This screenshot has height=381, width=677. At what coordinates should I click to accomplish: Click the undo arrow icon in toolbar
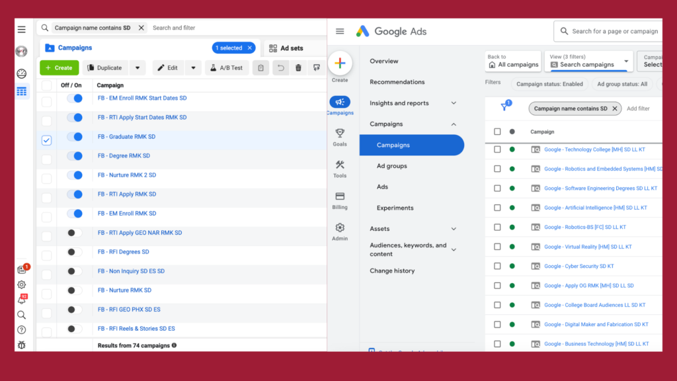click(x=280, y=68)
